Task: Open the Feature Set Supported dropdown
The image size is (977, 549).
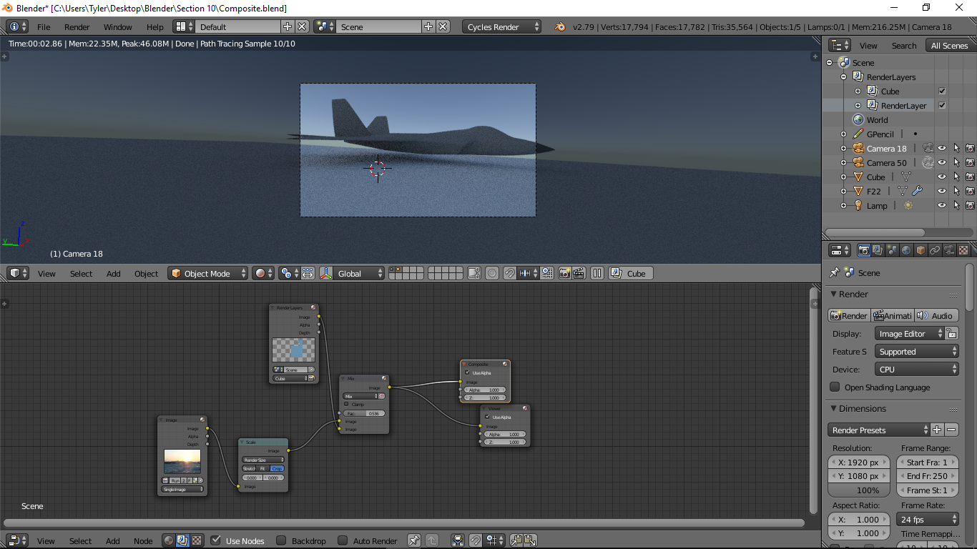Action: click(916, 352)
